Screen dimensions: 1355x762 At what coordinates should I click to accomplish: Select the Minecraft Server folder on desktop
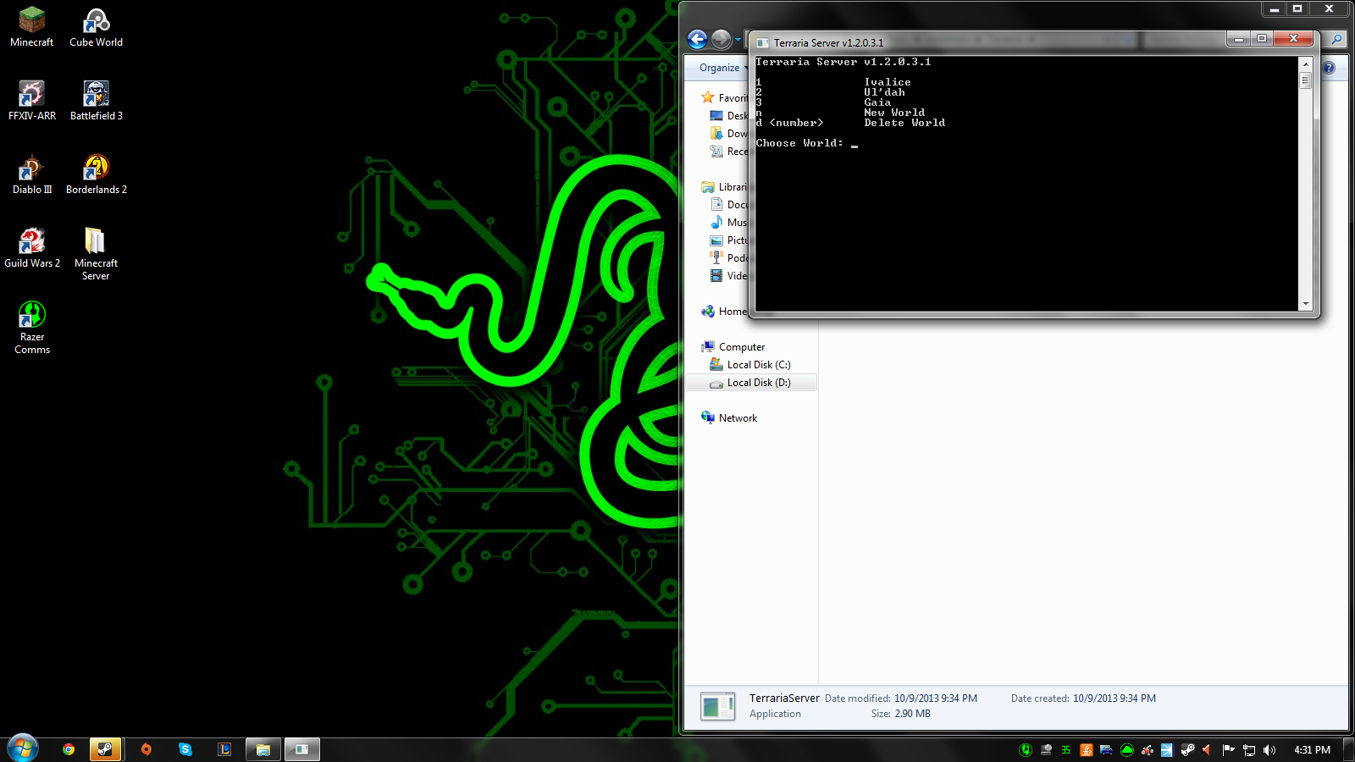[x=96, y=253]
